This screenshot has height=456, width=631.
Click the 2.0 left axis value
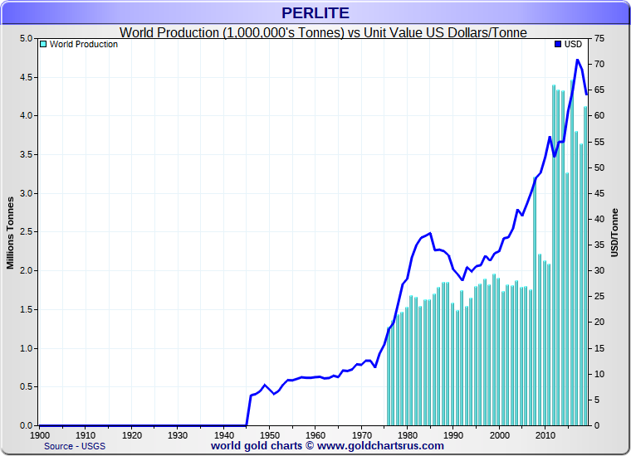(26, 271)
